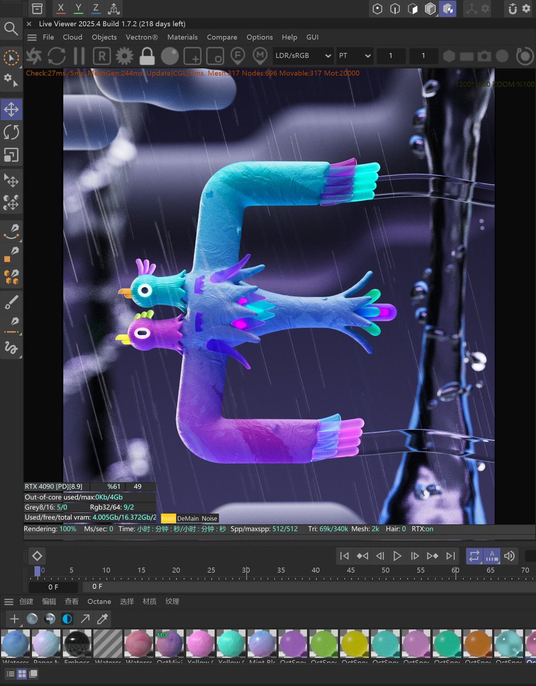Select the film region icon
The height and width of the screenshot is (686, 536).
click(215, 56)
